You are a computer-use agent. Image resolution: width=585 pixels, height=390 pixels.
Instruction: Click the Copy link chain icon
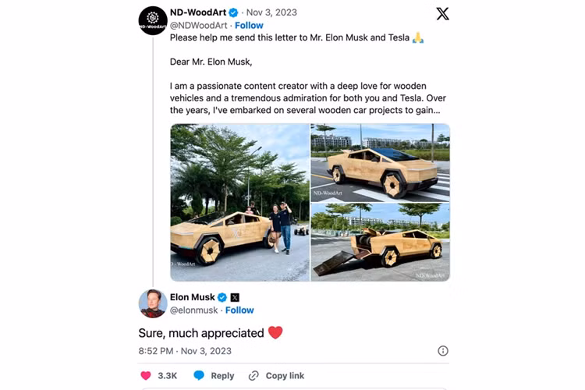[x=253, y=375]
